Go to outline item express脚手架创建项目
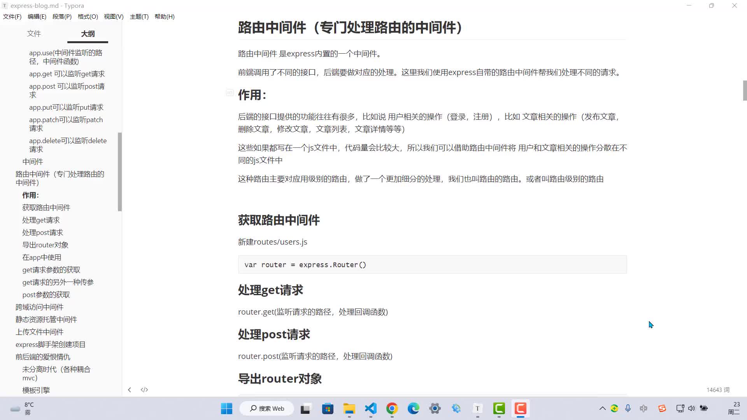 point(51,344)
